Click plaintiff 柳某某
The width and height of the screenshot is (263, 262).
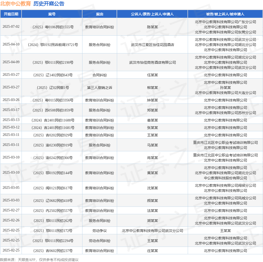(x=153, y=88)
